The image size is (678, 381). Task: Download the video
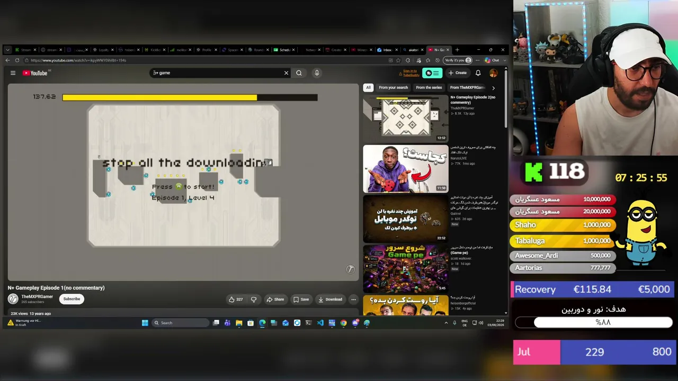pyautogui.click(x=330, y=300)
